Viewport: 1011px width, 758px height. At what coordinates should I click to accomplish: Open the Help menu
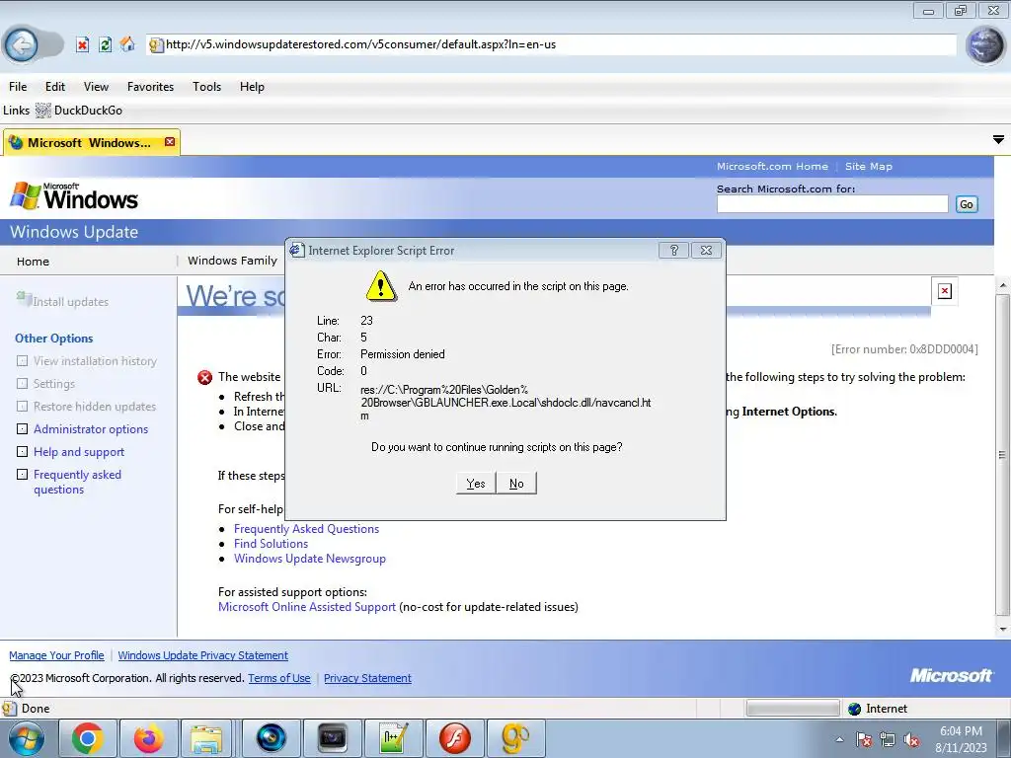point(252,87)
